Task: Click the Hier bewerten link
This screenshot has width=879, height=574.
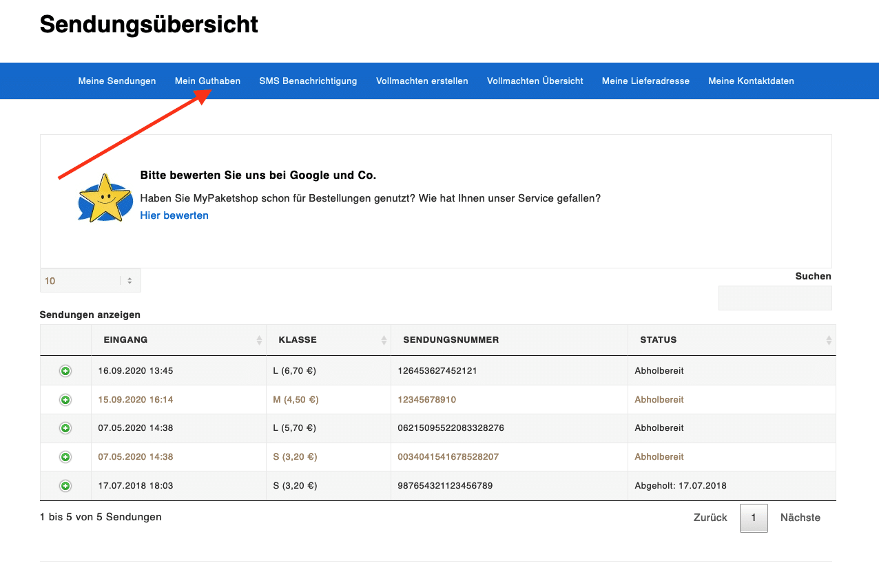Action: (x=174, y=215)
